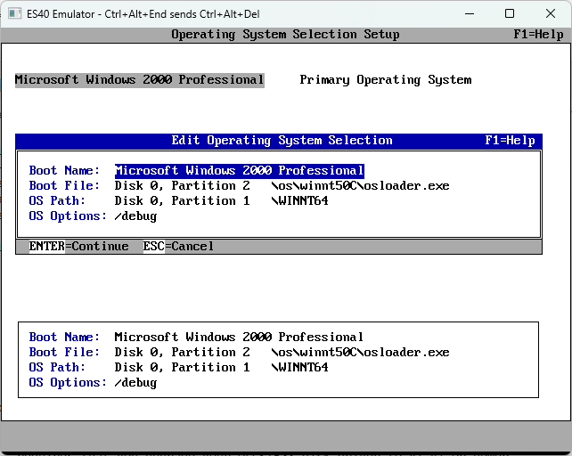Viewport: 572px width, 456px height.
Task: Click OS Path label in bottom summary box
Action: [x=57, y=367]
